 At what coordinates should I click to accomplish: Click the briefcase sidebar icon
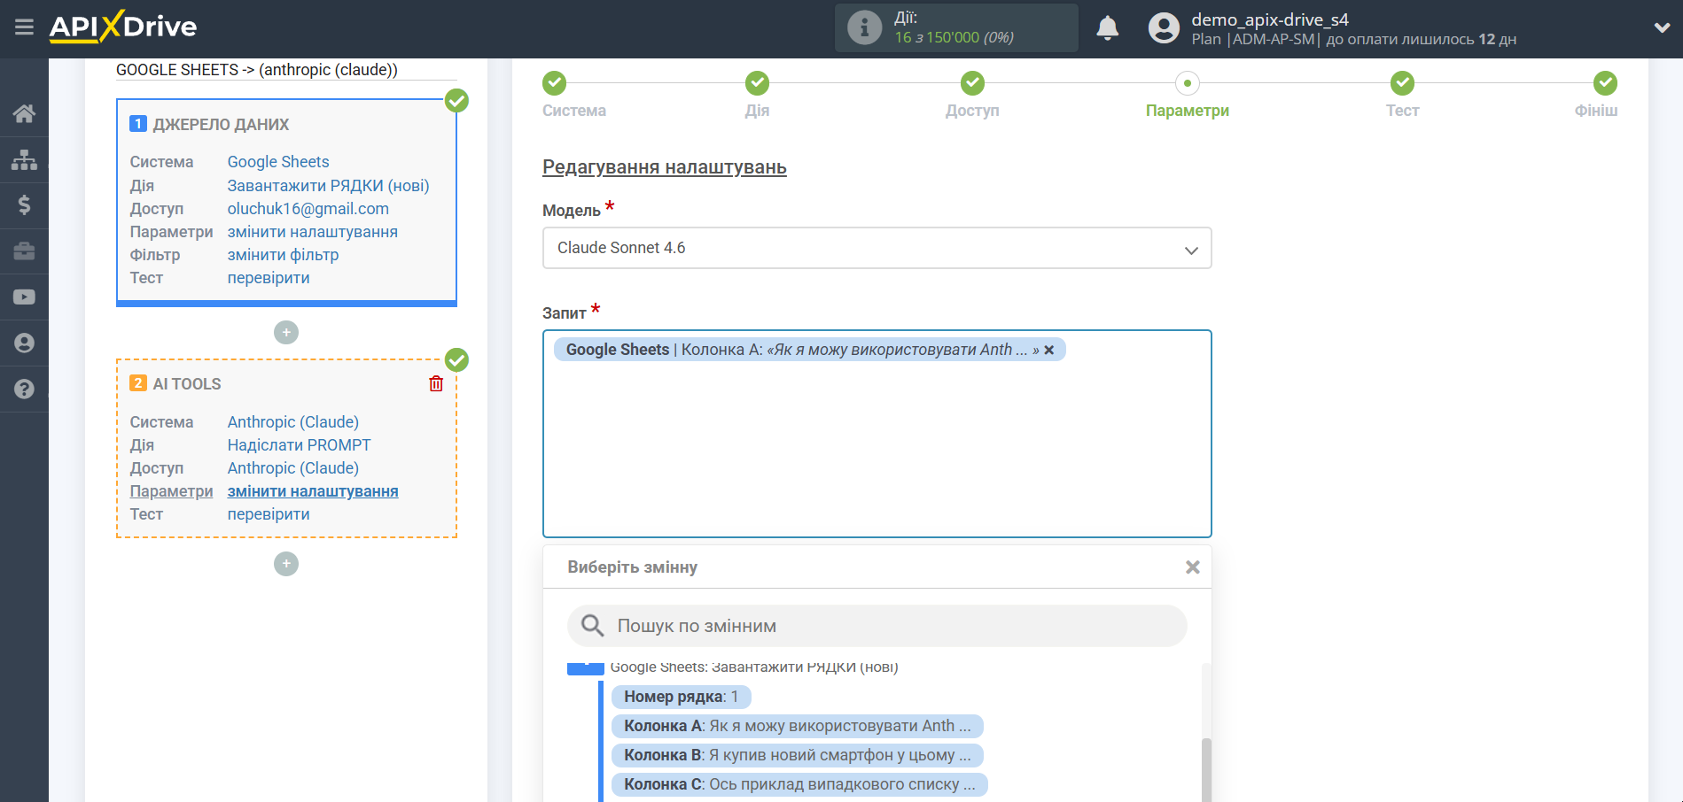coord(24,251)
